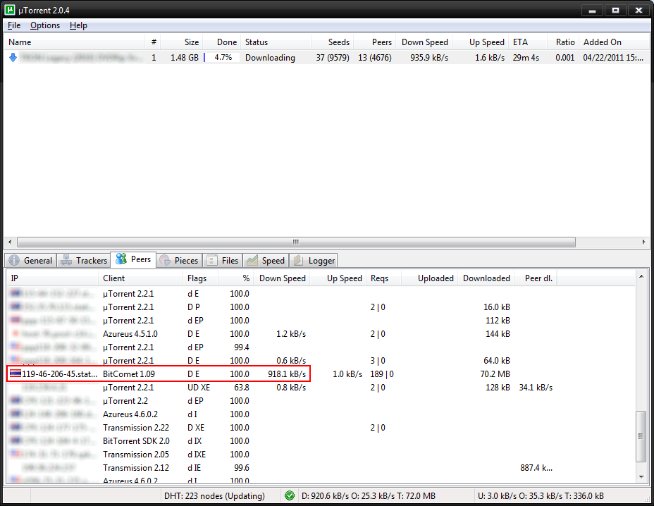Click the peer list scroll down arrow
The height and width of the screenshot is (506, 654).
coord(642,477)
